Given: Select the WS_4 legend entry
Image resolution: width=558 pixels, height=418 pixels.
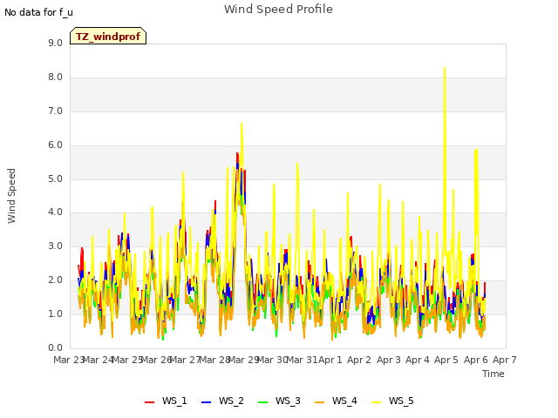Looking at the screenshot, I should [x=336, y=401].
